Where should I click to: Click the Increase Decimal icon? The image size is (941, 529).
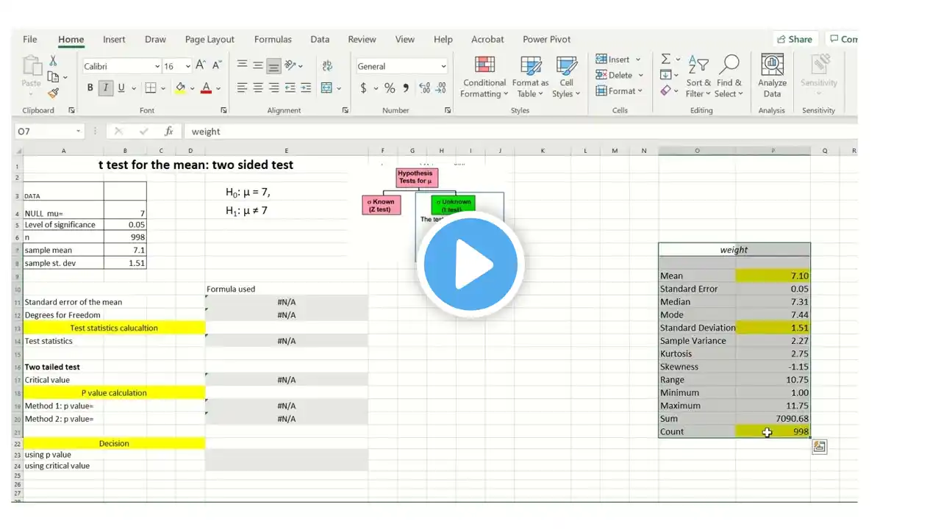[424, 88]
